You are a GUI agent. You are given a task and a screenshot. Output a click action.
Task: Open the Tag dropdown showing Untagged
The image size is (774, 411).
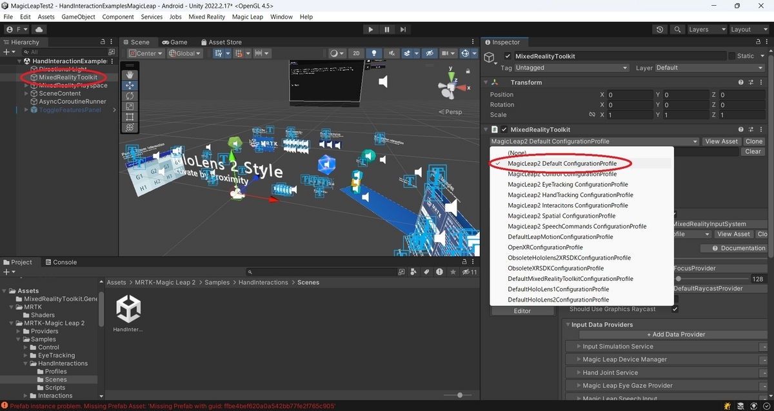[x=571, y=68]
